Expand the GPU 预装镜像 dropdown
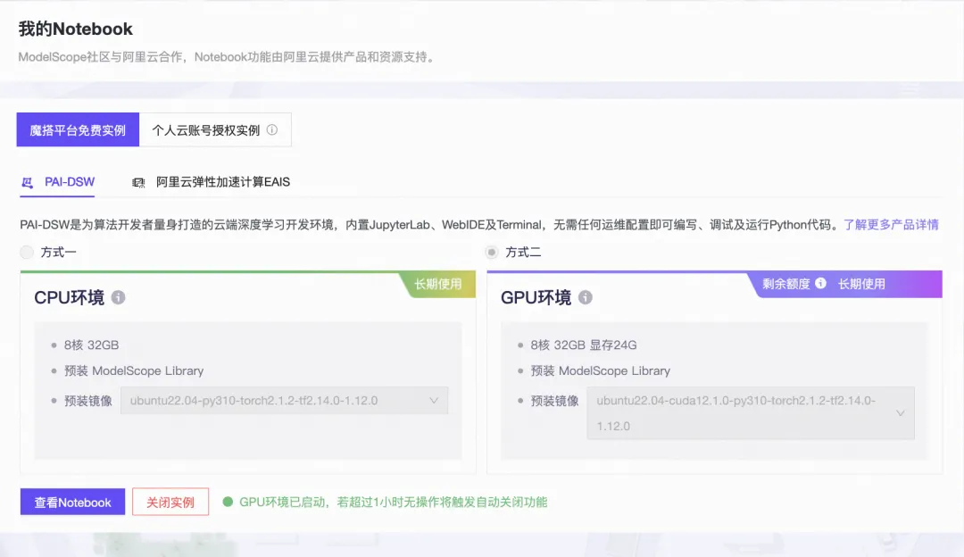Screen dimensions: 964x557 pyautogui.click(x=901, y=412)
